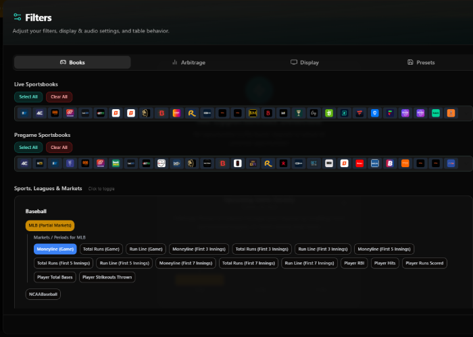Enable Run Line (First 7 Innings) market
This screenshot has height=337, width=473.
coord(309,264)
